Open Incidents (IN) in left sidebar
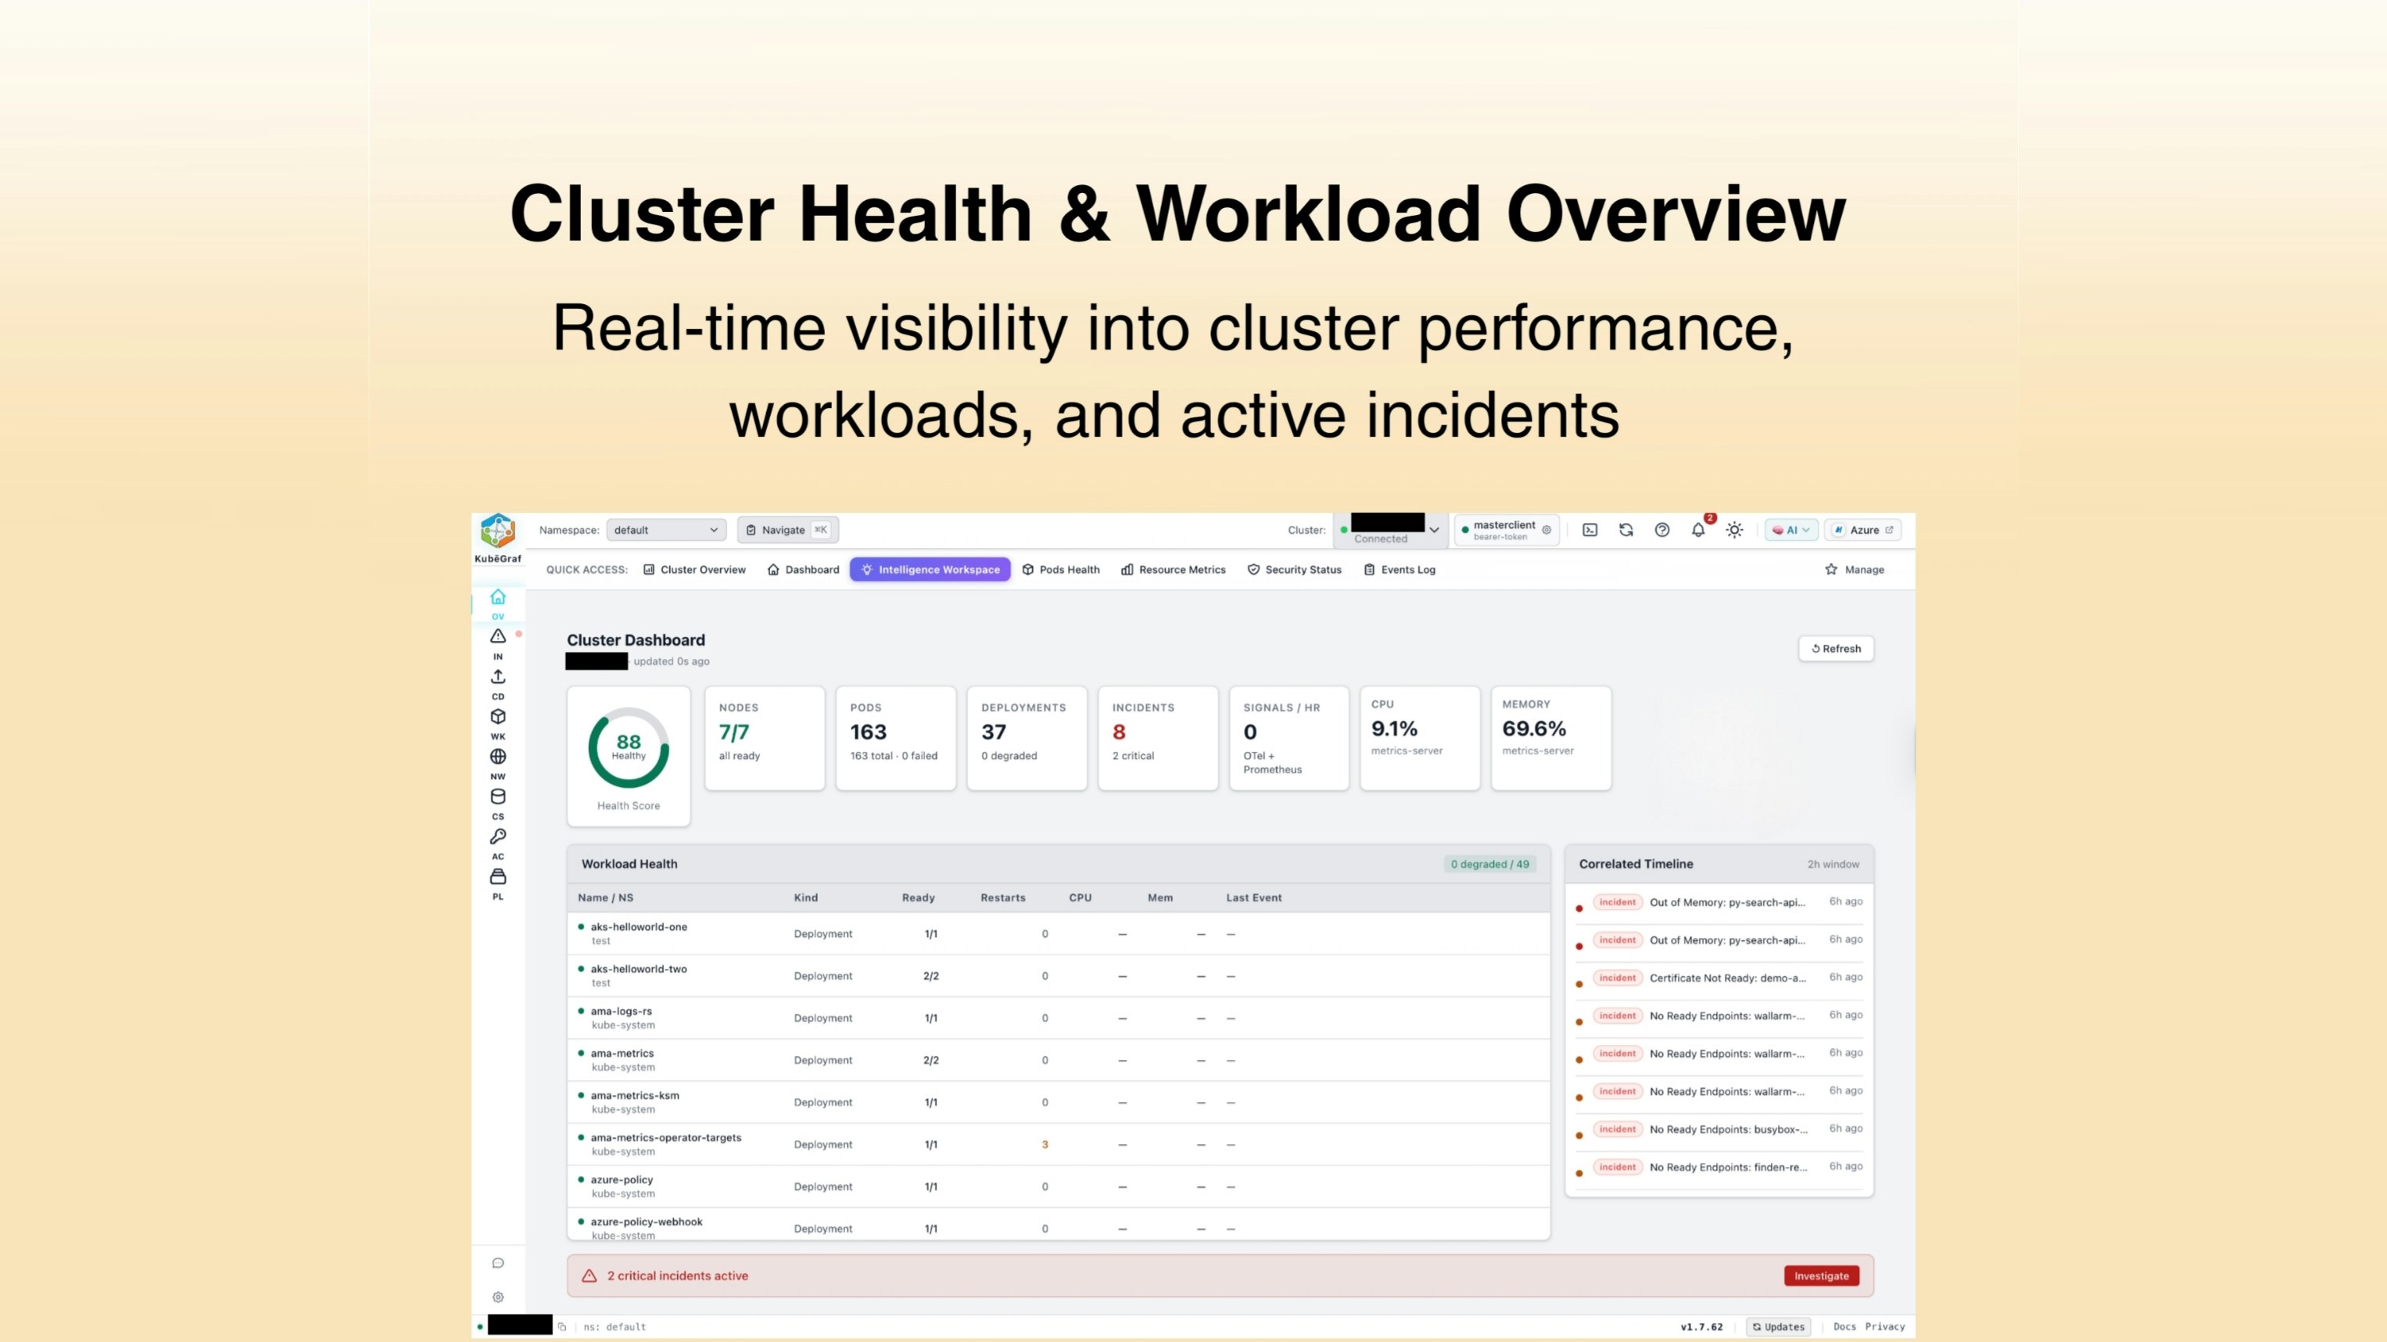 [x=497, y=637]
